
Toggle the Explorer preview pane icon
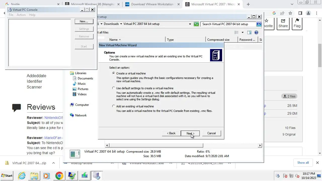[249, 32]
